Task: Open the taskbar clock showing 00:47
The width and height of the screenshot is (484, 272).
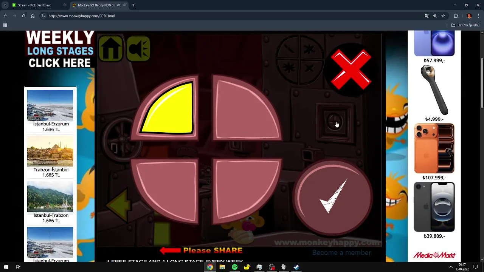Action: (x=462, y=267)
